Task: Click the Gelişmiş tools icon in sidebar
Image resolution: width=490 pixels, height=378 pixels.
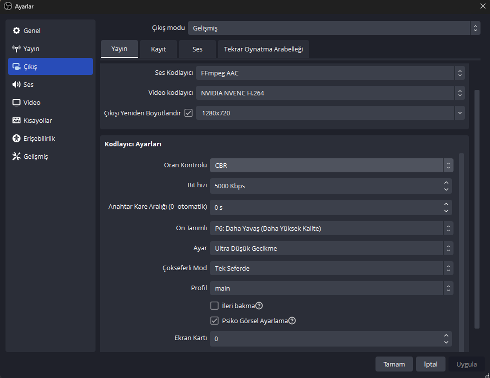Action: pos(16,157)
